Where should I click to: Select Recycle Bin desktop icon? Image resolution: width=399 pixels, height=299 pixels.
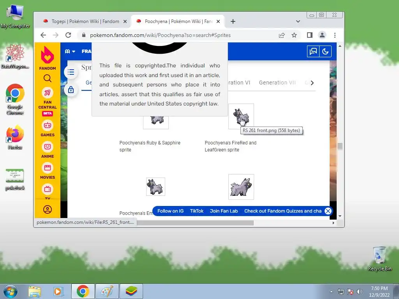pos(380,259)
